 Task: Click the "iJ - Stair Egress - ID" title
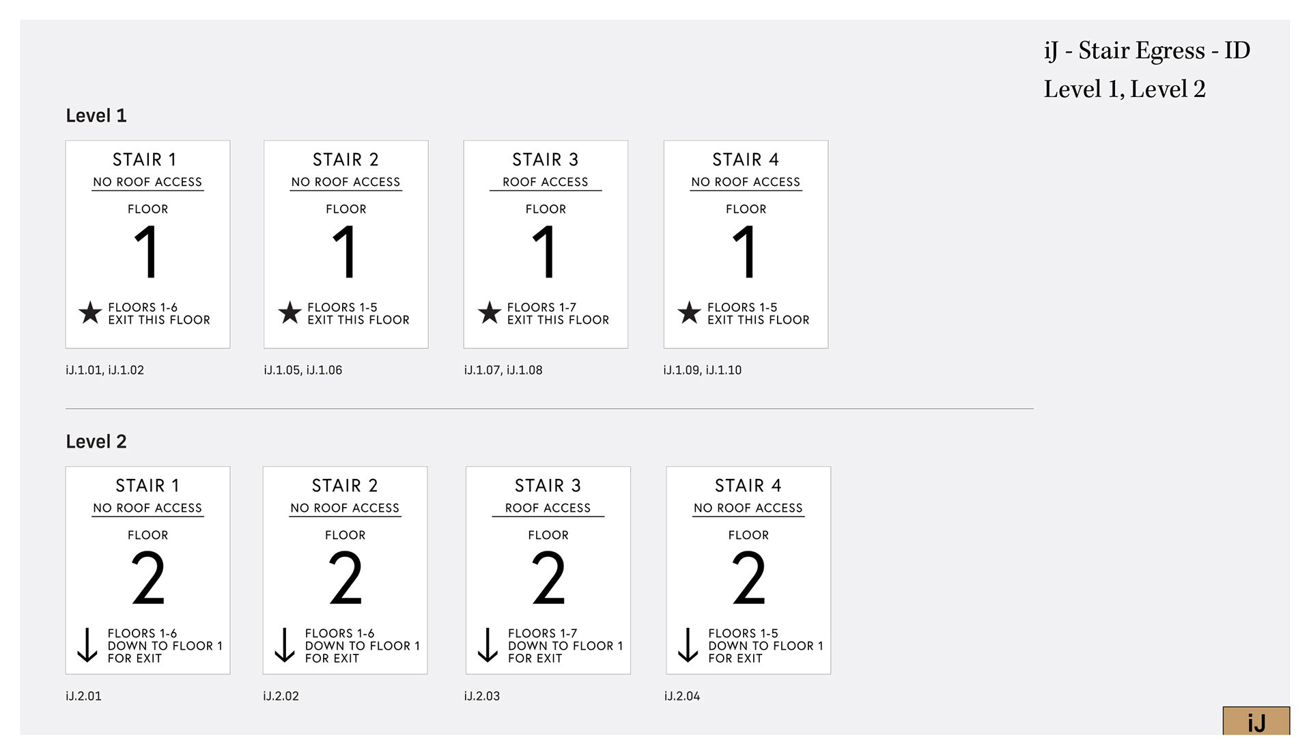(x=1146, y=51)
